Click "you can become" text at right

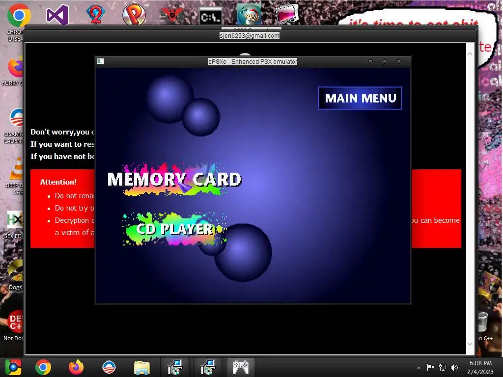click(436, 220)
